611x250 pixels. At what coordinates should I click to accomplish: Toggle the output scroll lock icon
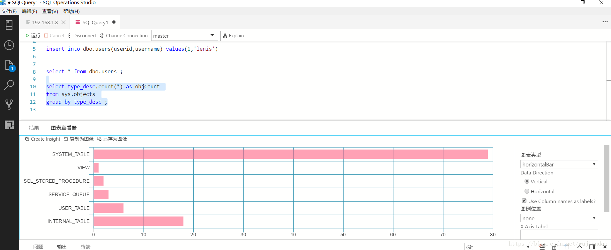pyautogui.click(x=555, y=247)
